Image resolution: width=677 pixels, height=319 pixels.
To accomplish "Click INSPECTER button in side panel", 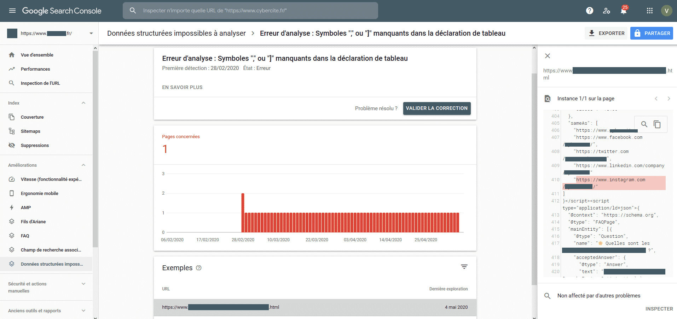I will [659, 309].
